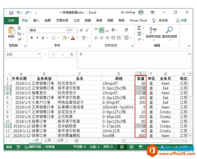
Task: Toggle Bold formatting
Action: click(x=32, y=38)
